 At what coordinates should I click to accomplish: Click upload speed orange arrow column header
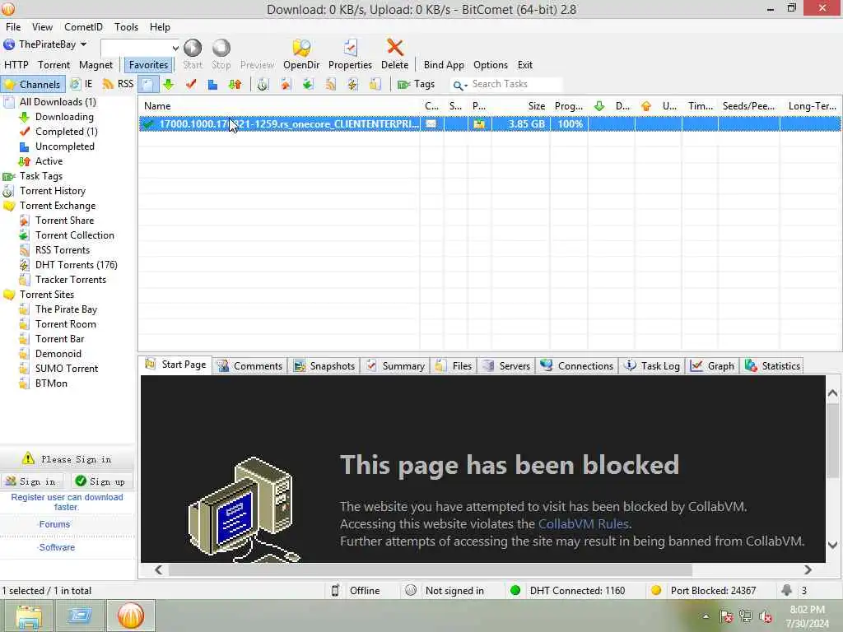click(645, 106)
